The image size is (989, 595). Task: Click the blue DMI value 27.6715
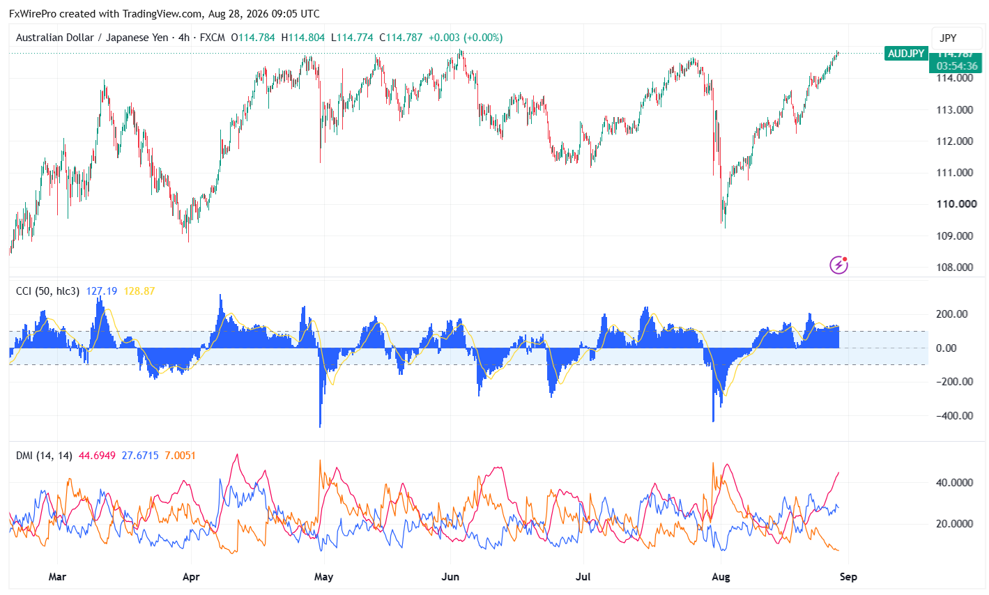[140, 456]
